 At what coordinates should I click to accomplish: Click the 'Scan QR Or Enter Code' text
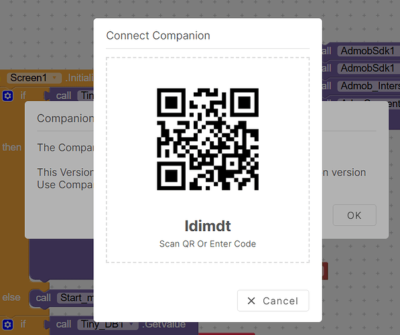tap(208, 244)
